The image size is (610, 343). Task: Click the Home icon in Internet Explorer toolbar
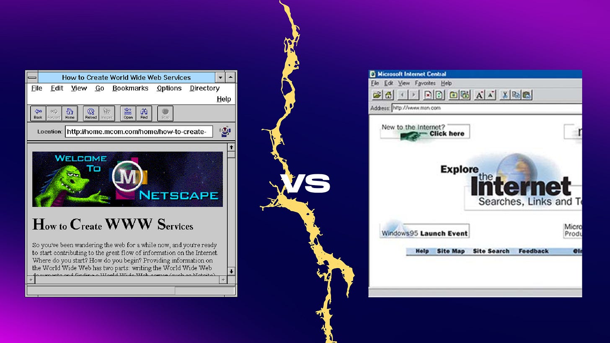click(x=388, y=95)
